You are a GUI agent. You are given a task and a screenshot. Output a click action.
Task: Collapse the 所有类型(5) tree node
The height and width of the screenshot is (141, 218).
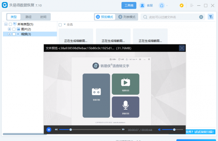coord(6,24)
